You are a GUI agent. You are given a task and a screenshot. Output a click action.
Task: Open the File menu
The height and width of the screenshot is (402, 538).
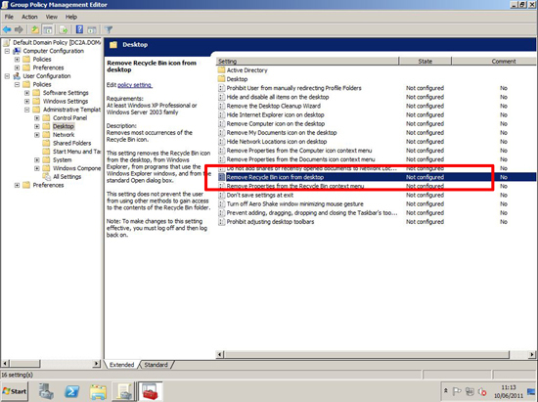point(9,17)
